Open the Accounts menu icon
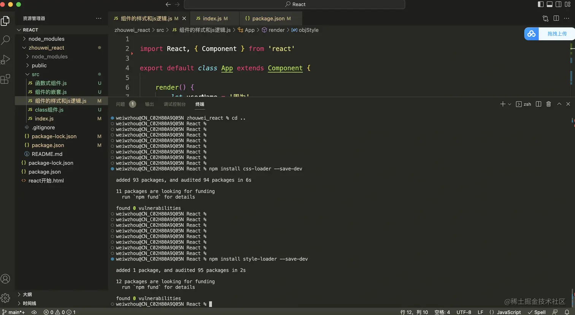 (5, 279)
